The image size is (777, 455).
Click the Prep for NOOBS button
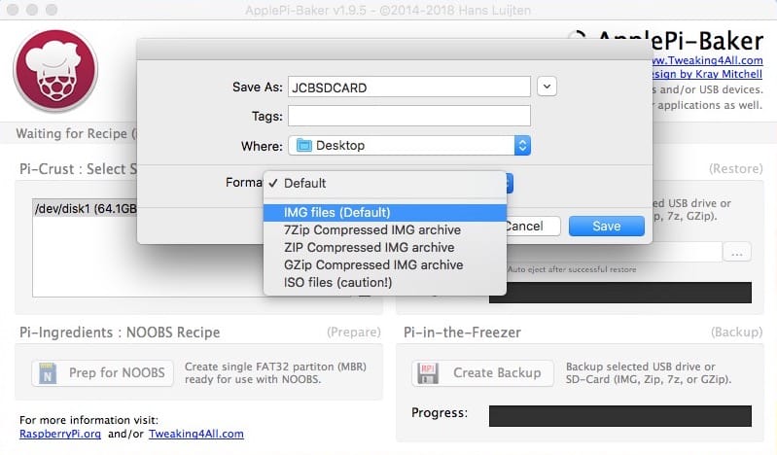pos(102,373)
